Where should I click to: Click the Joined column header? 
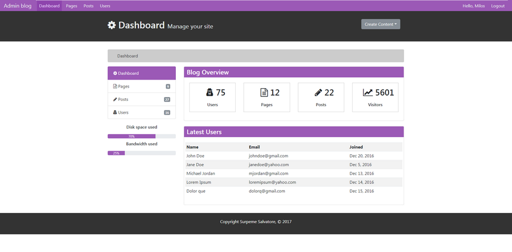coord(356,147)
